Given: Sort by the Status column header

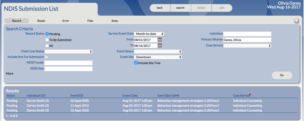Looking at the screenshot, I should click(11, 96).
